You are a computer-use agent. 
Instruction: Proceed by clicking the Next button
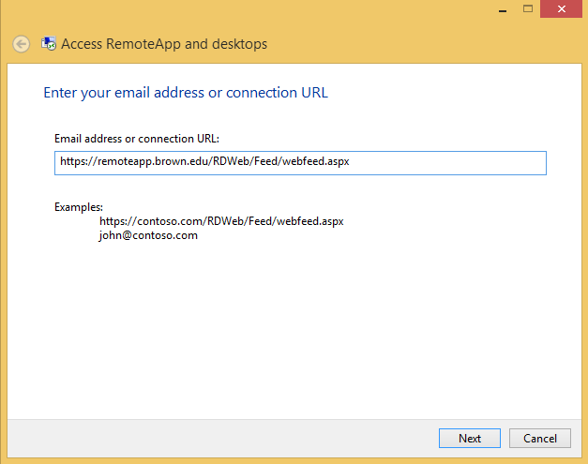tap(470, 438)
